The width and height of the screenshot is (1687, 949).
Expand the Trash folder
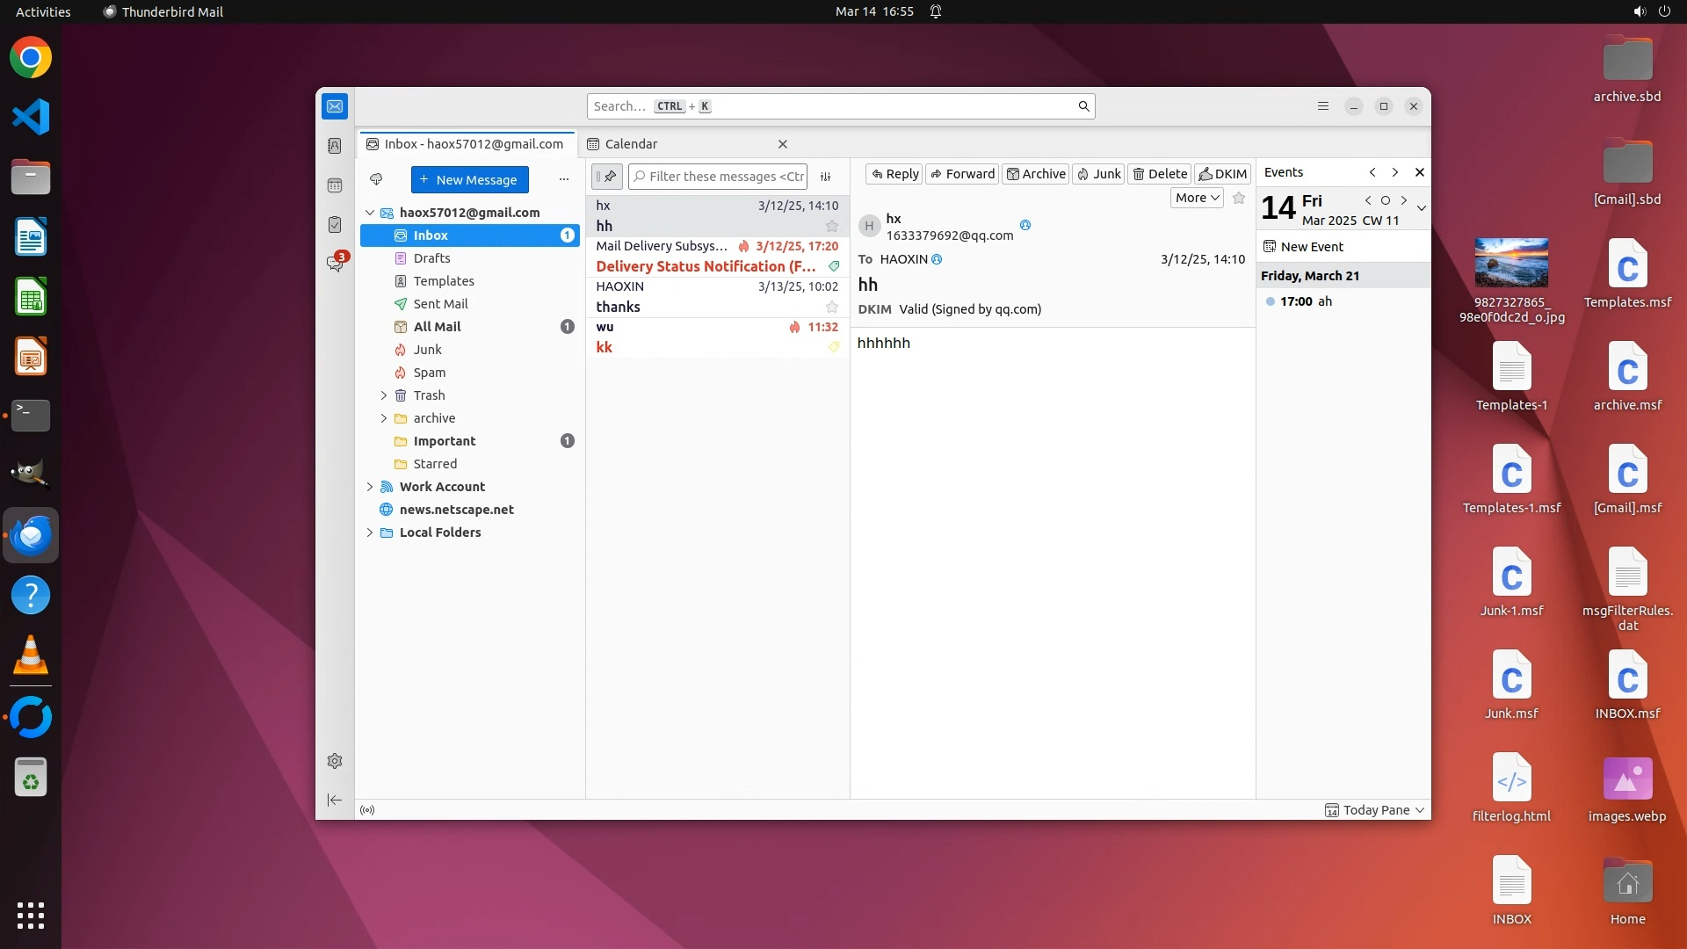pyautogui.click(x=384, y=395)
